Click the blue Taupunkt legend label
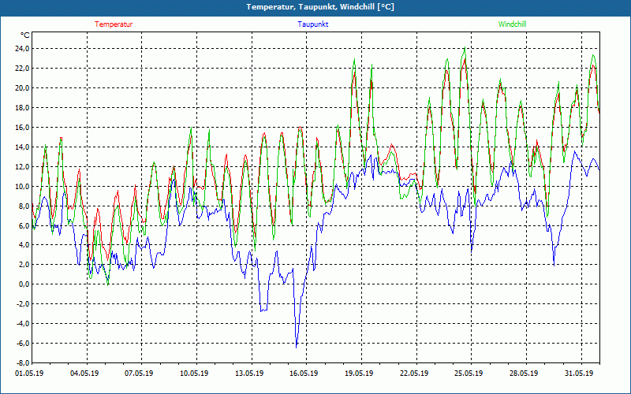The image size is (631, 394). (x=313, y=24)
